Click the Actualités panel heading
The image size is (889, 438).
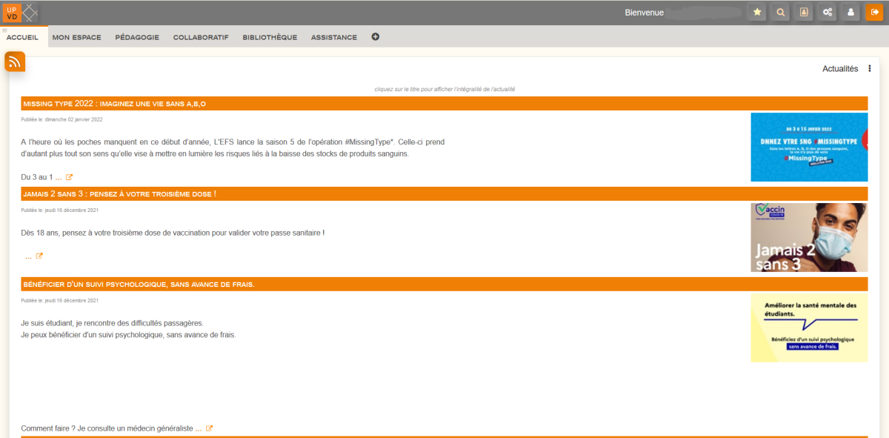tap(840, 69)
